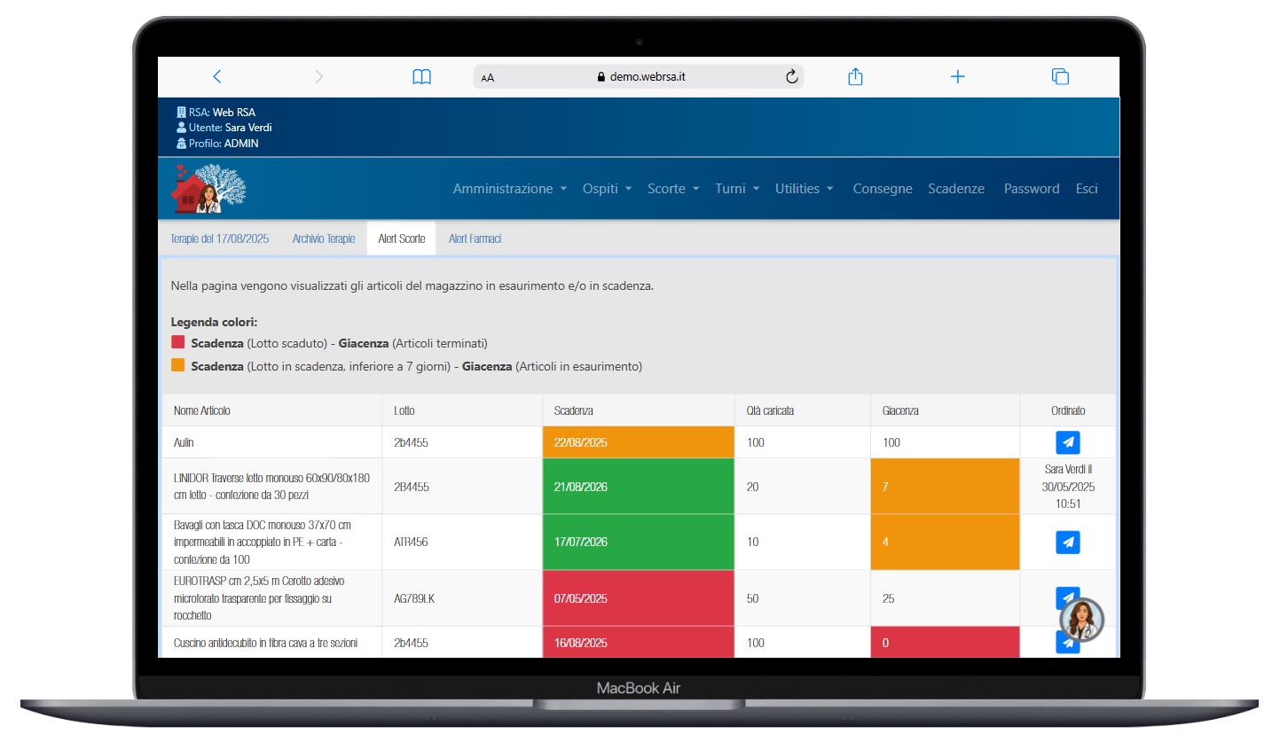This screenshot has width=1280, height=742.
Task: Expand the Amministrazione dropdown menu
Action: (x=509, y=189)
